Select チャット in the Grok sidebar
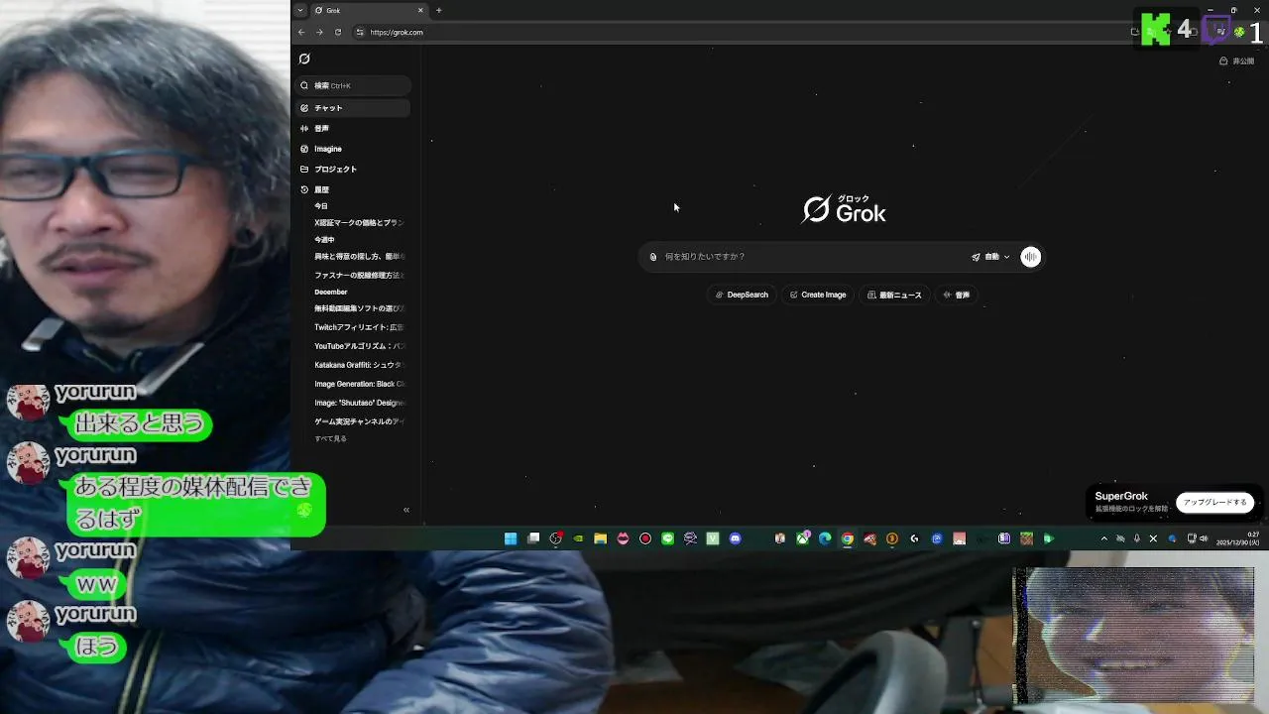This screenshot has height=714, width=1269. pyautogui.click(x=354, y=107)
